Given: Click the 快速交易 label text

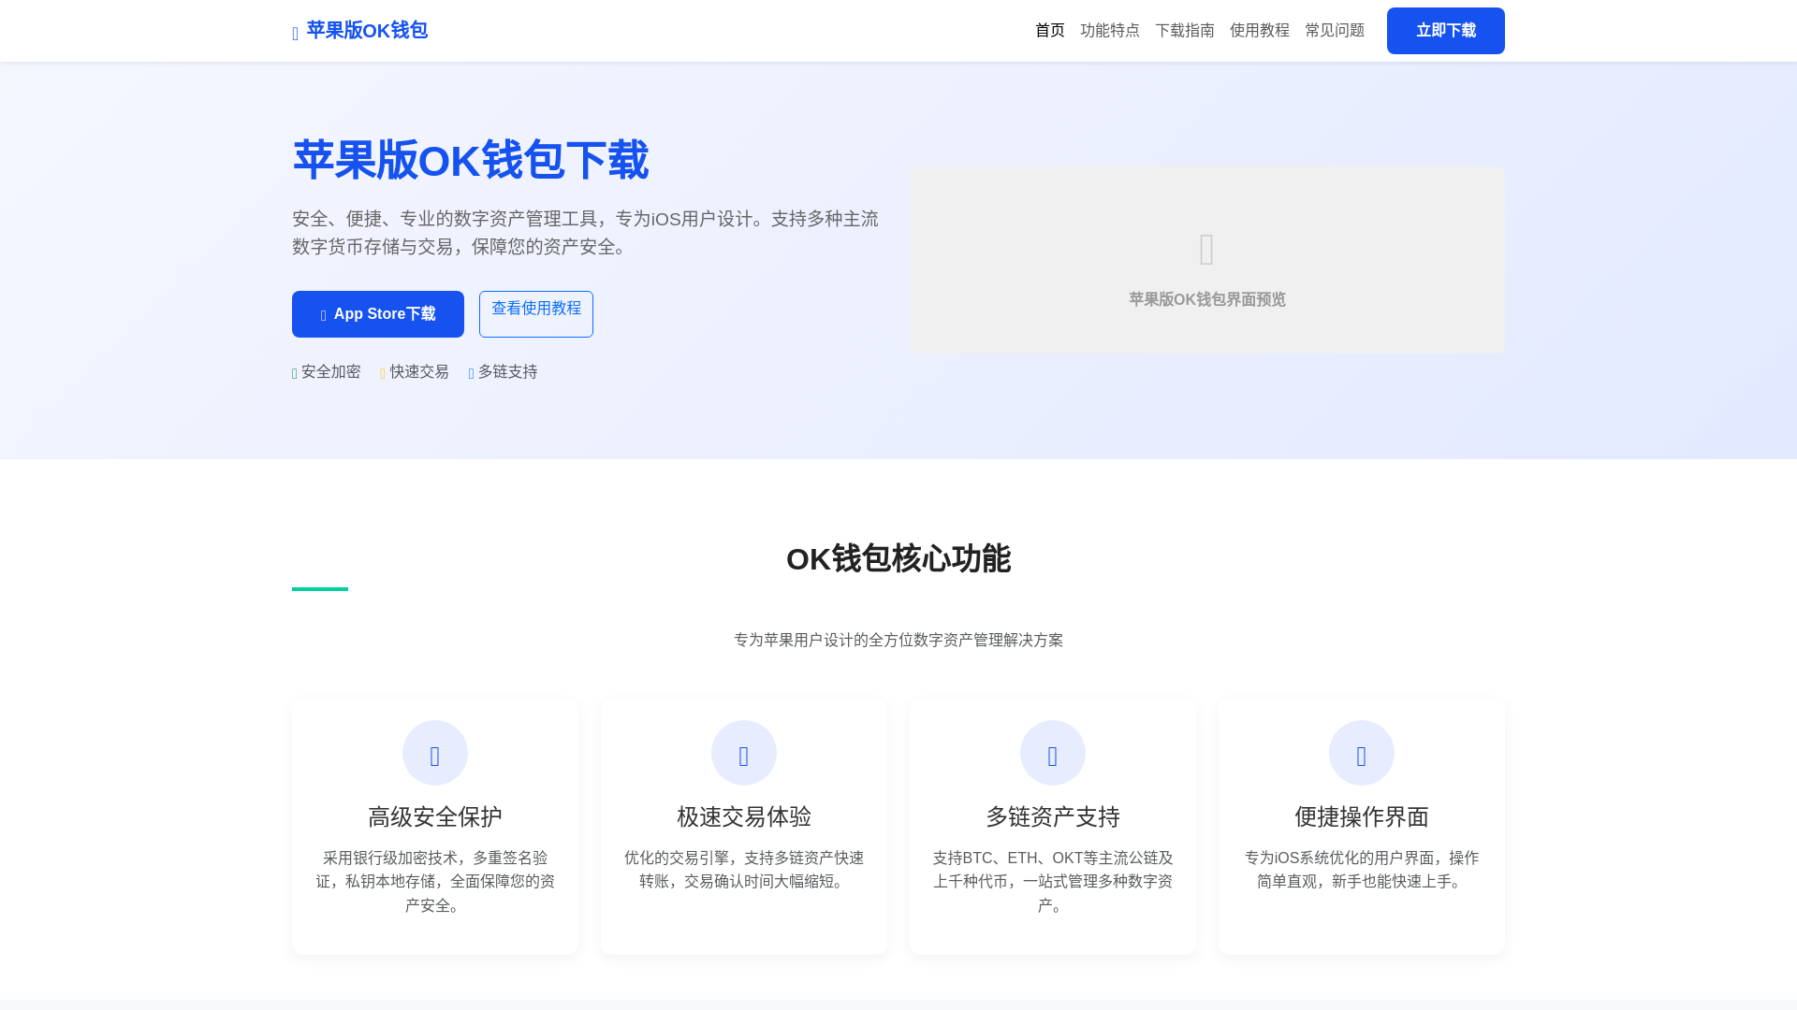Looking at the screenshot, I should (x=419, y=372).
